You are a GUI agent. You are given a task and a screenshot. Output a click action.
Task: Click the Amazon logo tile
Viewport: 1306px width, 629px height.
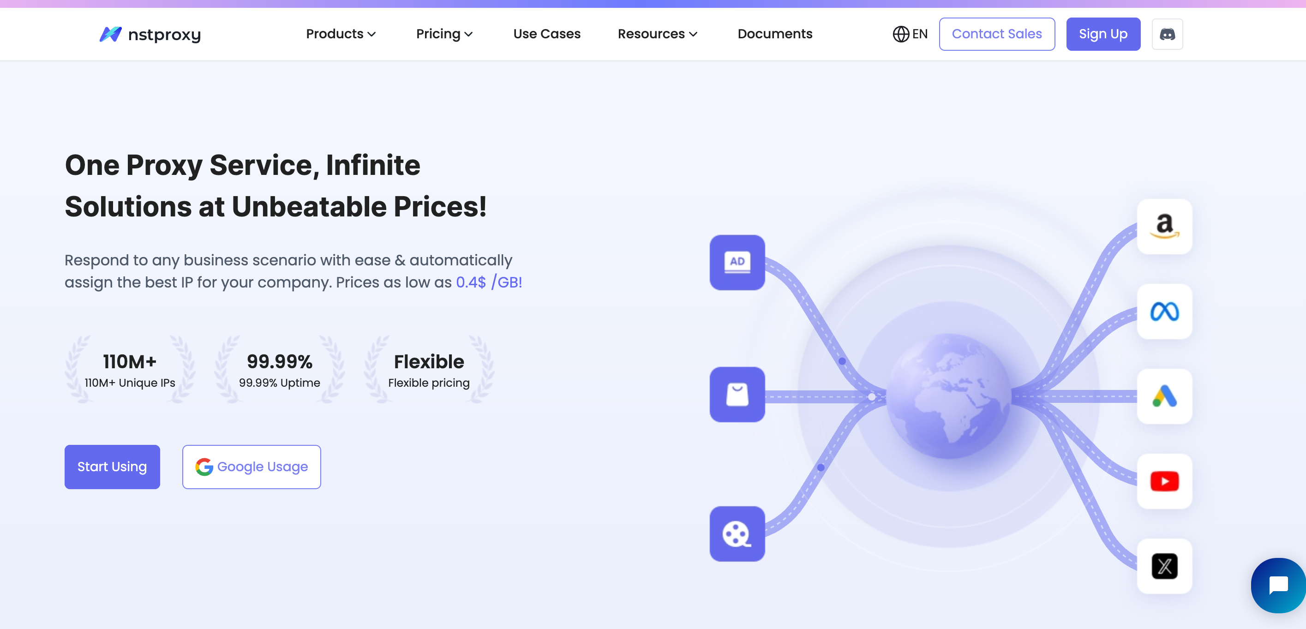1164,226
